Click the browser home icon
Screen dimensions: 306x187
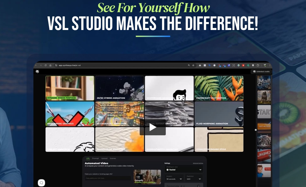pyautogui.click(x=50, y=65)
